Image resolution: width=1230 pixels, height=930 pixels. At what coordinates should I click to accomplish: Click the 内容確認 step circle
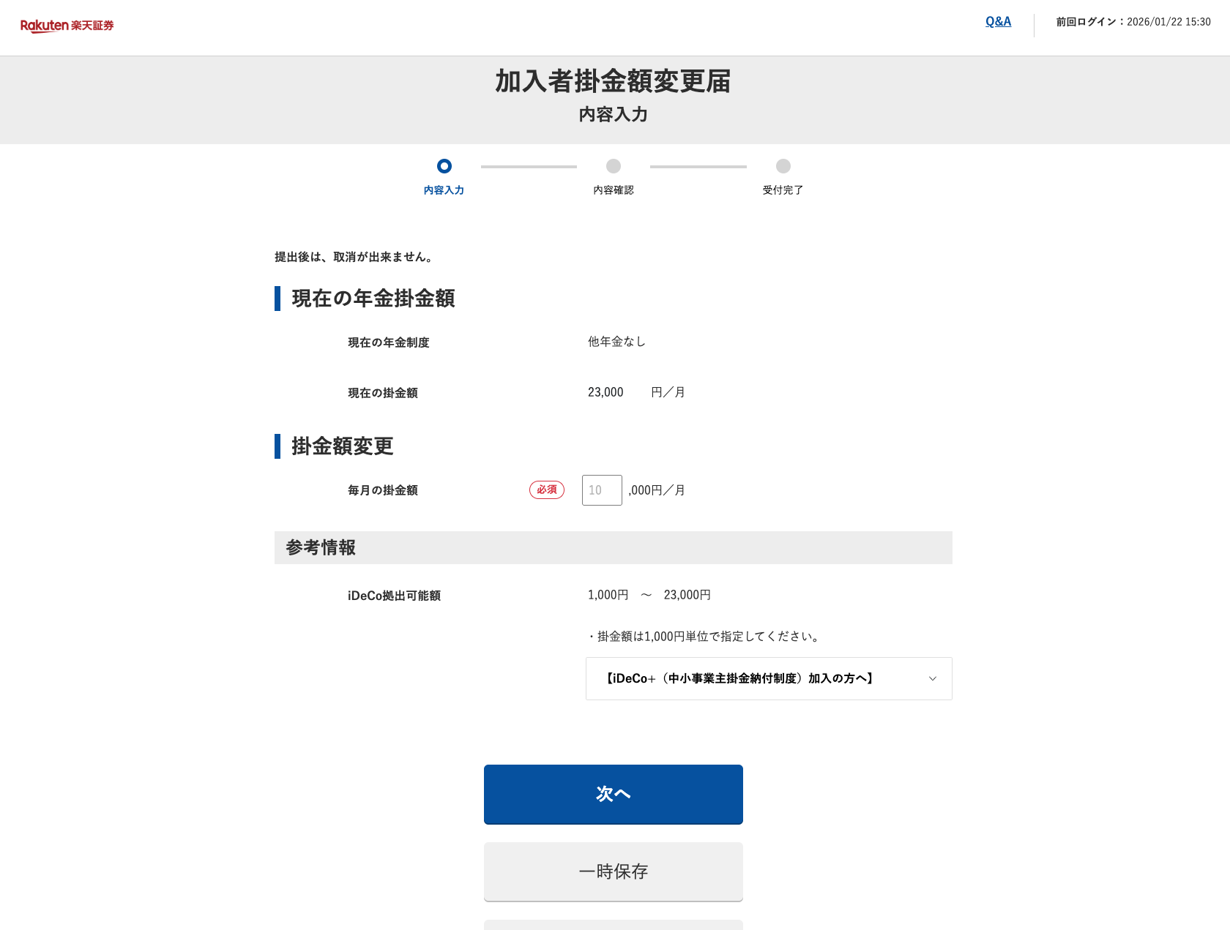(x=614, y=166)
